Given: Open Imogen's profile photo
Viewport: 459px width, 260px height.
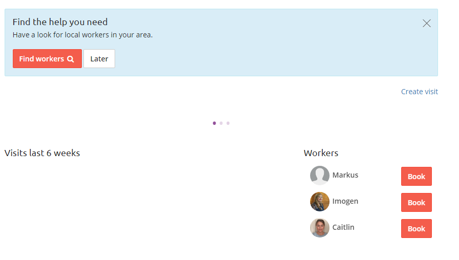Looking at the screenshot, I should tap(320, 202).
